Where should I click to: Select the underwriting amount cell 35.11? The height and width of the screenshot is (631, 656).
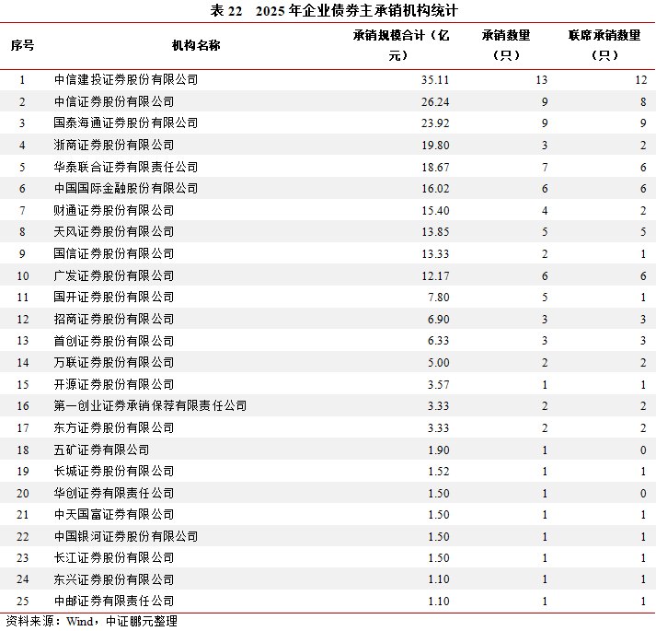coord(434,80)
